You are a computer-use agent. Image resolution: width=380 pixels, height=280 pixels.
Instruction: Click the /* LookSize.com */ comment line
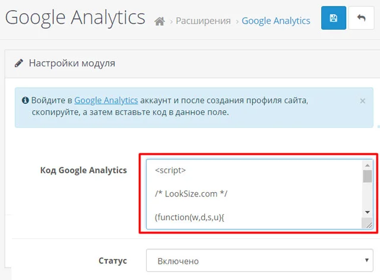(x=191, y=194)
